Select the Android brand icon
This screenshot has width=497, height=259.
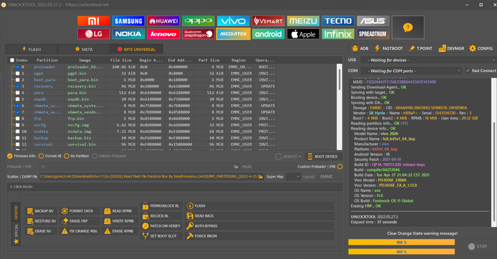[x=268, y=34]
